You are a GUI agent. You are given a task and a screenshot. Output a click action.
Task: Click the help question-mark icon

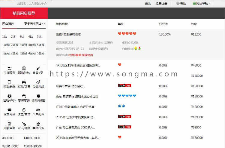click(178, 3)
